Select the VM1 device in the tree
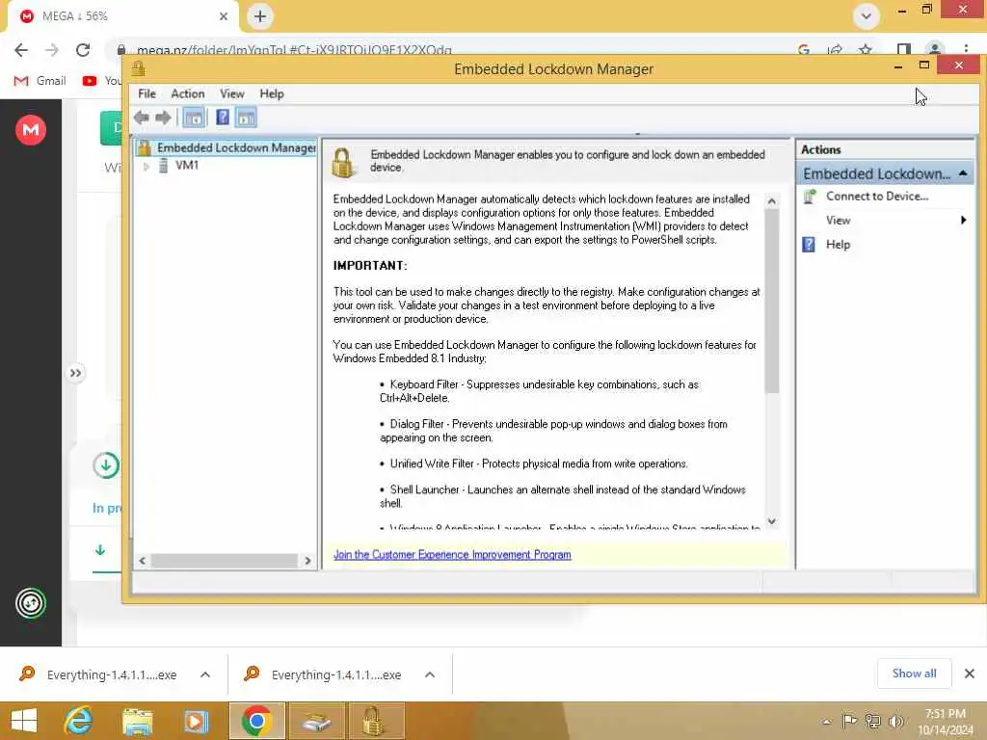987x740 pixels. (187, 166)
